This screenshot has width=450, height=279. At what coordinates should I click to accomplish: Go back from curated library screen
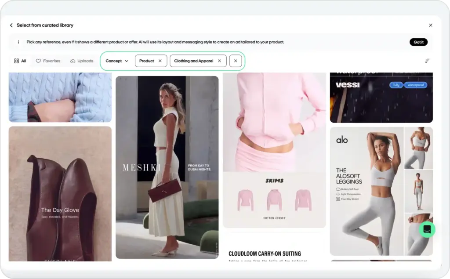[11, 25]
